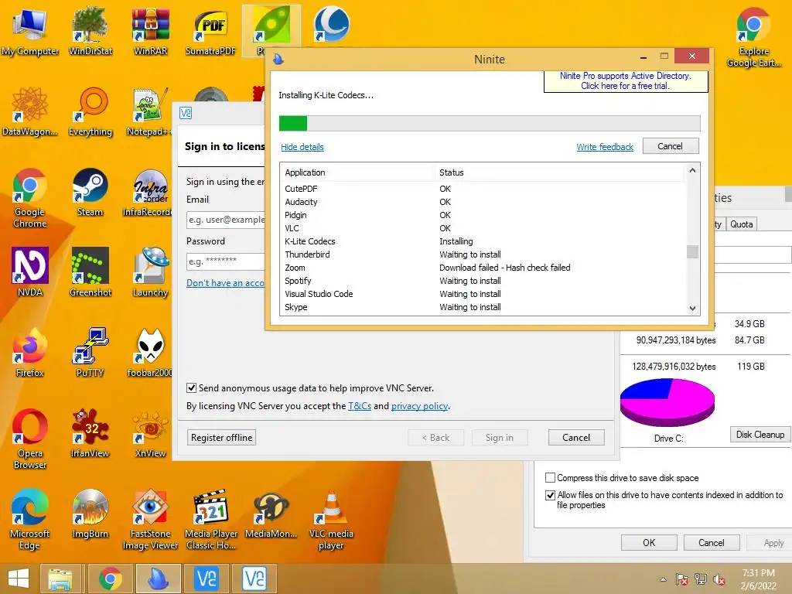The image size is (792, 594).
Task: Toggle Allow files to be indexed checkbox
Action: click(x=551, y=495)
